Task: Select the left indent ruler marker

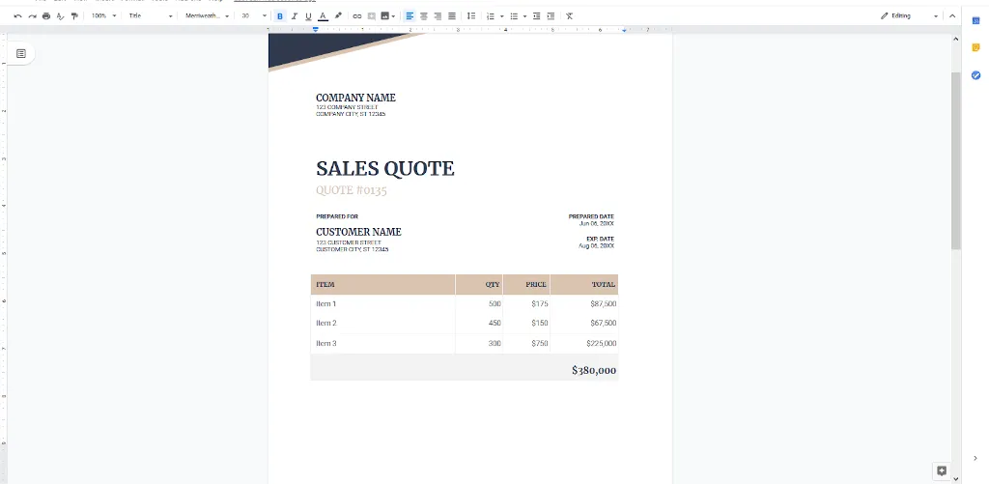Action: (316, 30)
